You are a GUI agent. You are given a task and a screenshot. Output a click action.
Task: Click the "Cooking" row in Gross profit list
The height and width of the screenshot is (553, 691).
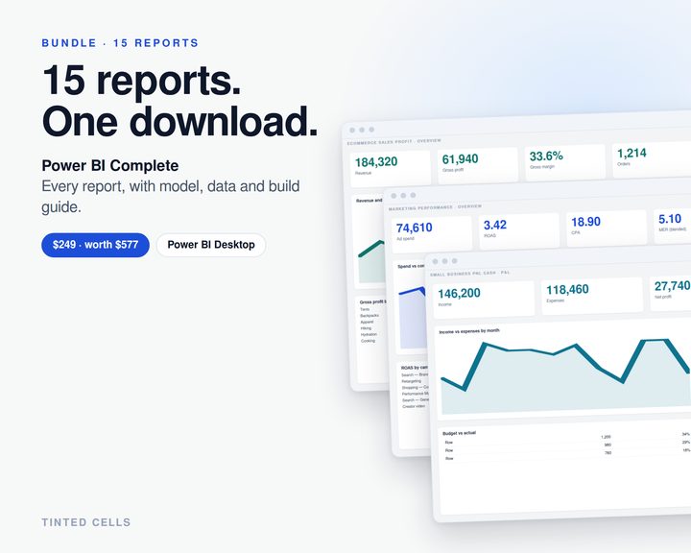[x=368, y=341]
